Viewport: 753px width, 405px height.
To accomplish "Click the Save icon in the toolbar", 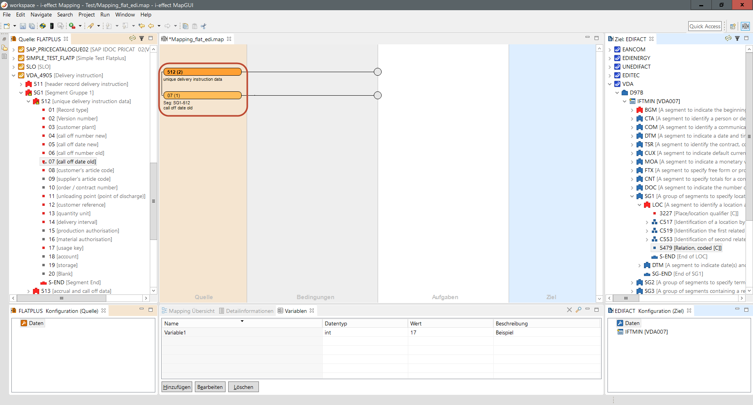I will [23, 26].
